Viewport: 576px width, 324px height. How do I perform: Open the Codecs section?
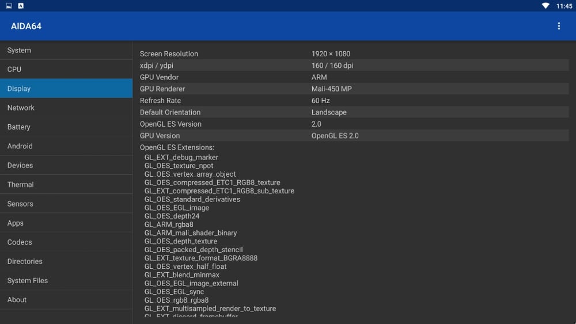click(66, 242)
